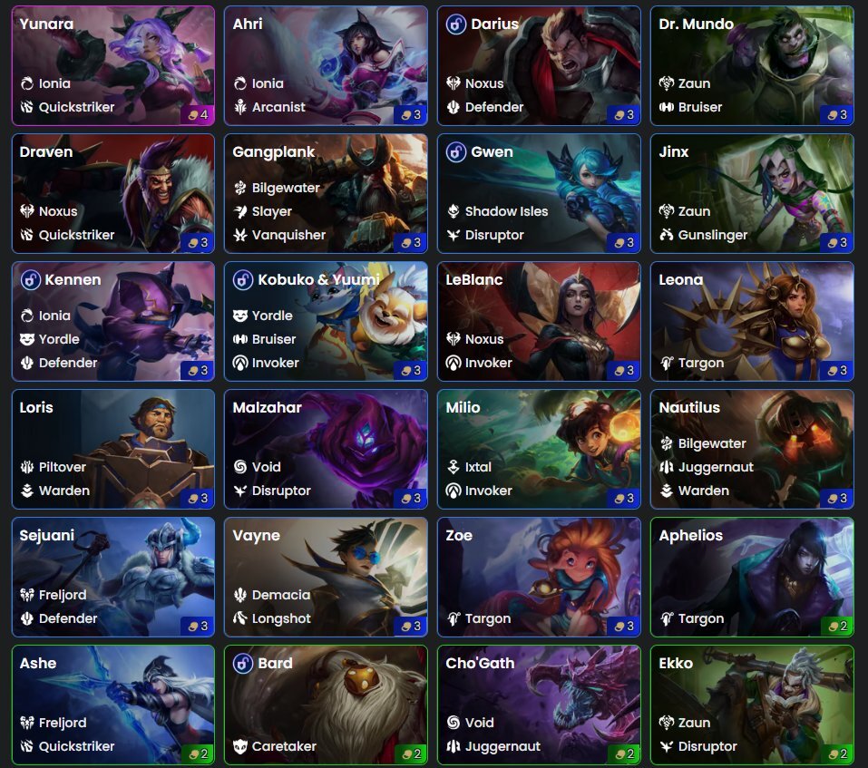868x768 pixels.
Task: Click the Shadow Isles icon on Gwen
Action: 454,210
